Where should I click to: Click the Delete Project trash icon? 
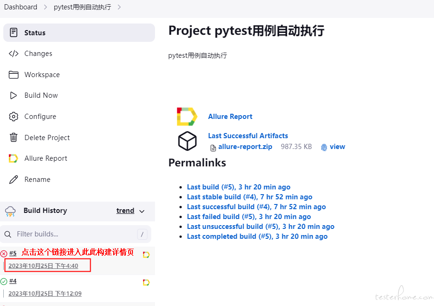point(14,137)
